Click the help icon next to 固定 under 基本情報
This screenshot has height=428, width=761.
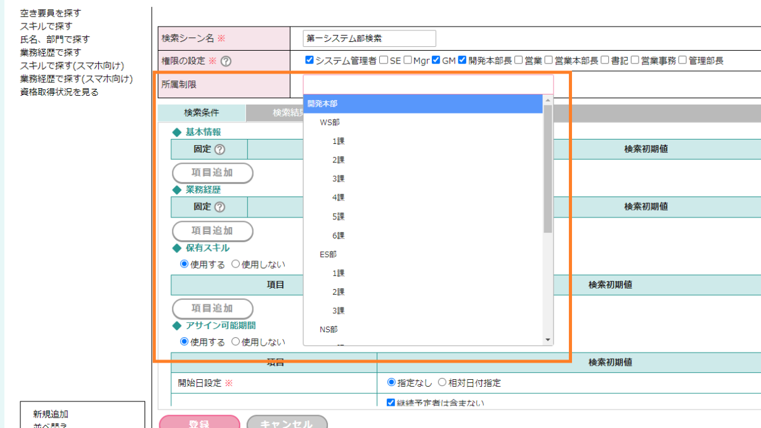(220, 150)
